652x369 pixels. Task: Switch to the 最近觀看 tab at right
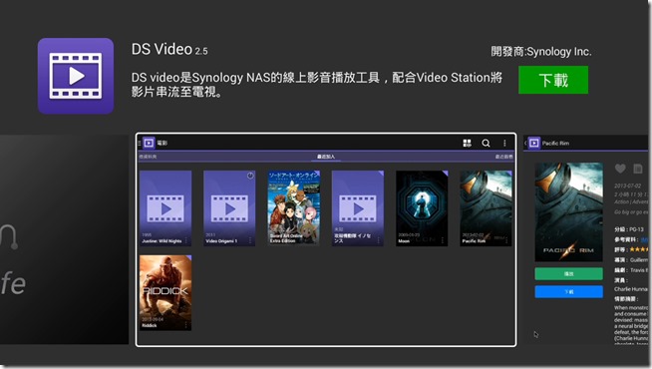coord(504,157)
